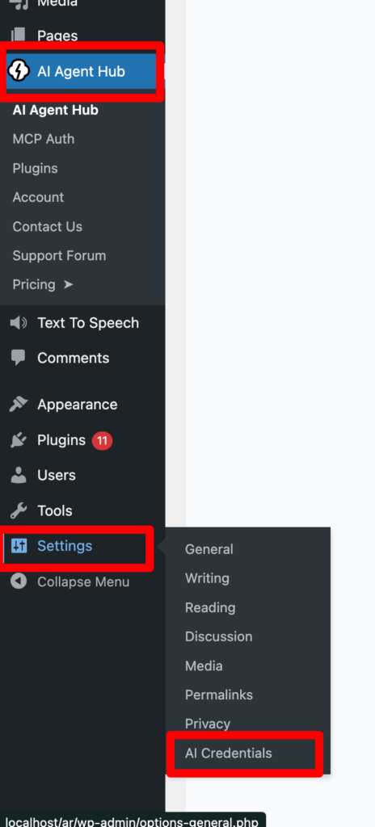Click the Comments speech bubble icon

pos(19,358)
